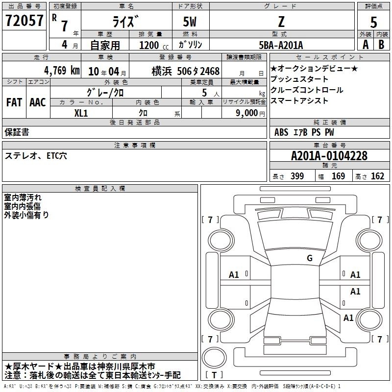
Task: Click the mileage value 4,769 km
Action: 61,70
